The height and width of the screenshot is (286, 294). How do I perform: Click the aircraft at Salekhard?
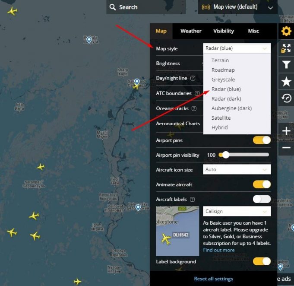pyautogui.click(x=136, y=86)
